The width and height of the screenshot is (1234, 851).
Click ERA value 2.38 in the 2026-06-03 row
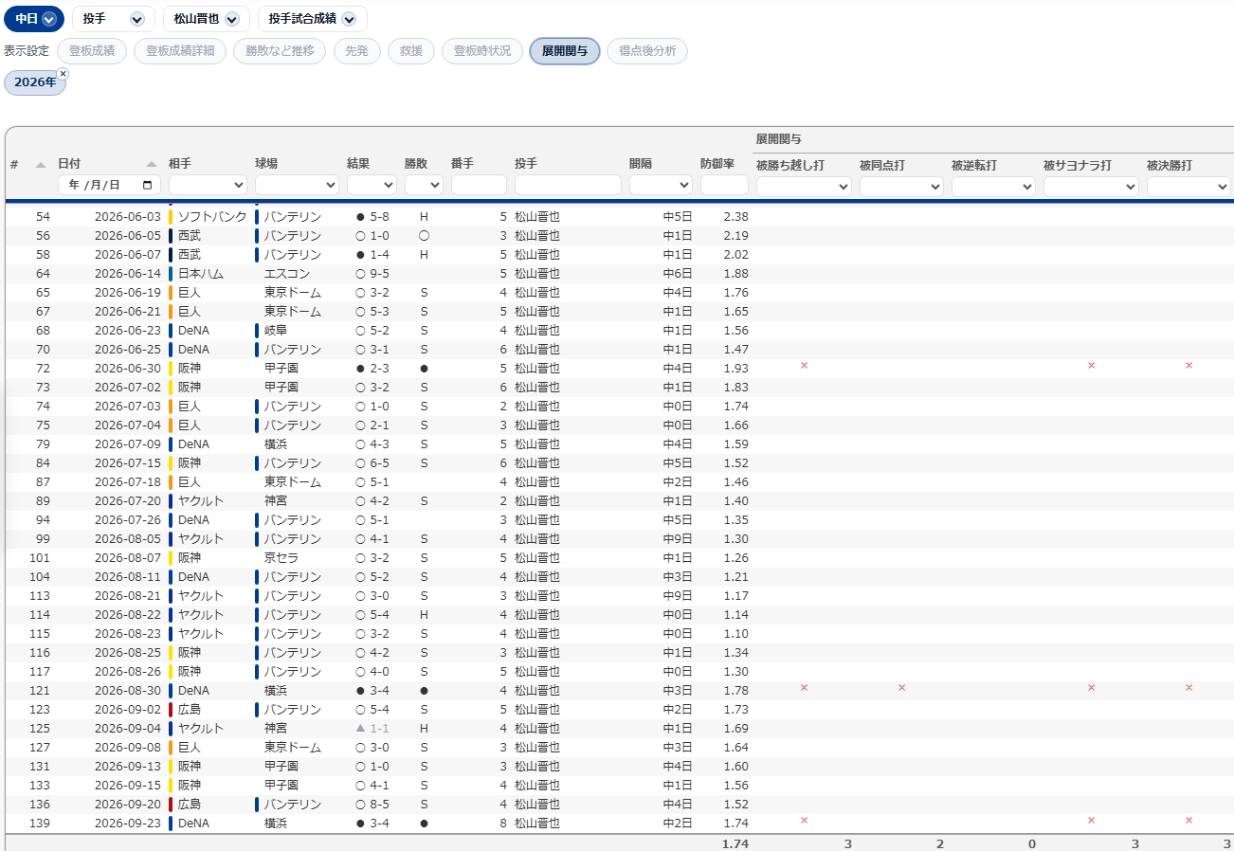(x=735, y=217)
